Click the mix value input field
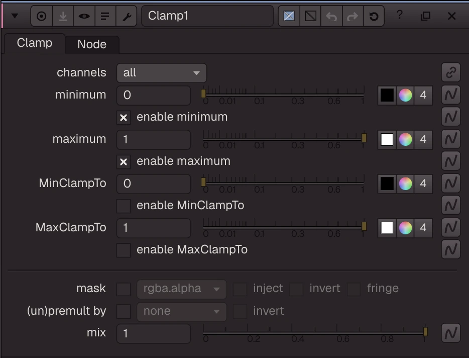 click(x=154, y=333)
